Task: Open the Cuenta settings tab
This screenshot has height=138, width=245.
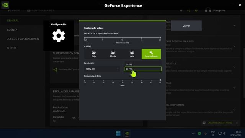Action: [x=12, y=30]
